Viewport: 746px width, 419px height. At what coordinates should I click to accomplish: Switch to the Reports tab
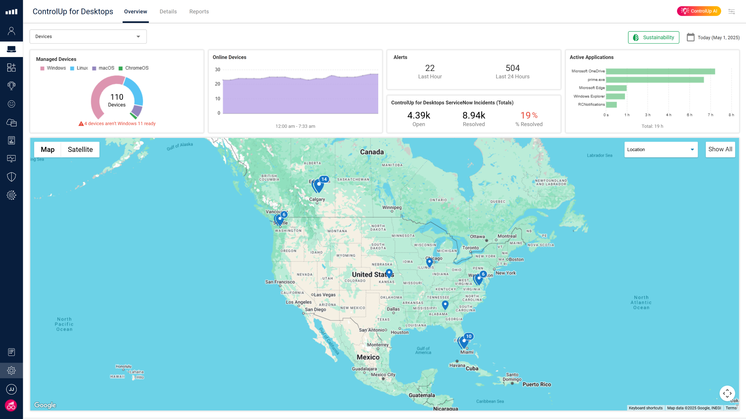[x=199, y=12]
